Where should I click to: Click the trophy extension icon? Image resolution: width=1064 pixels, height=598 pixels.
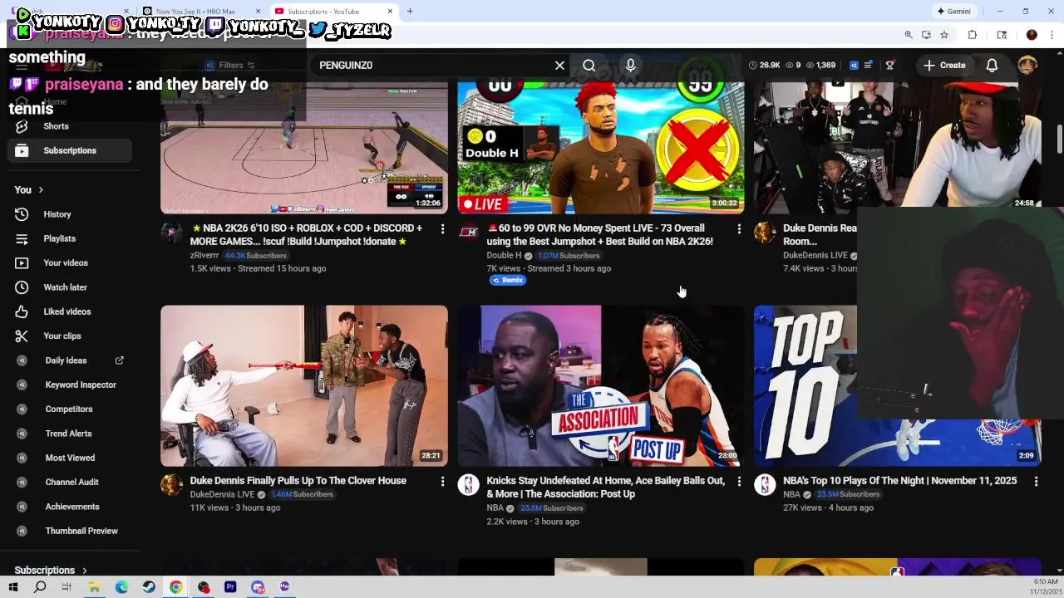tap(889, 65)
